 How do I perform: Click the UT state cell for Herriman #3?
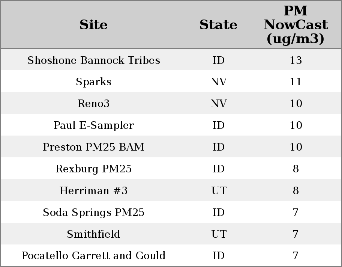coord(218,191)
